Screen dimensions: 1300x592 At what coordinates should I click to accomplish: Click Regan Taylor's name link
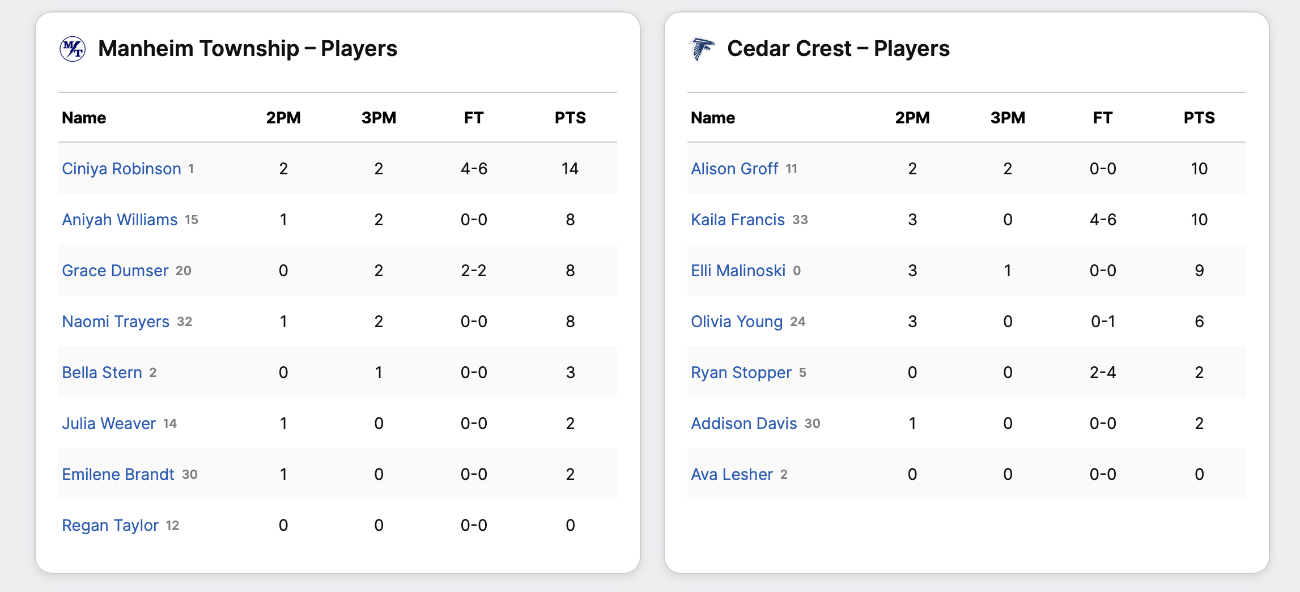110,525
